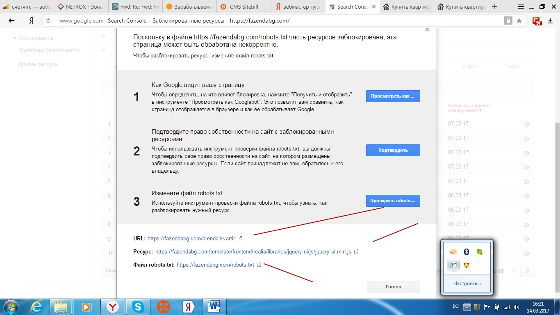Collapse the hidden tray icons arrow
This screenshot has height=315, width=560.
467,307
